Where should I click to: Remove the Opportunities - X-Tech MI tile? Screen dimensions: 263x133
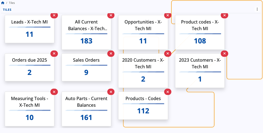click(x=167, y=15)
